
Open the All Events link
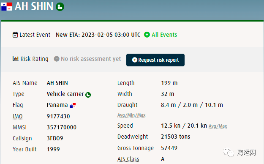click(164, 35)
